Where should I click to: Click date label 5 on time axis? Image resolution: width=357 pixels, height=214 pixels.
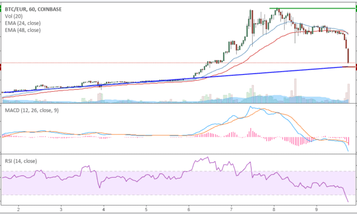(x=146, y=209)
